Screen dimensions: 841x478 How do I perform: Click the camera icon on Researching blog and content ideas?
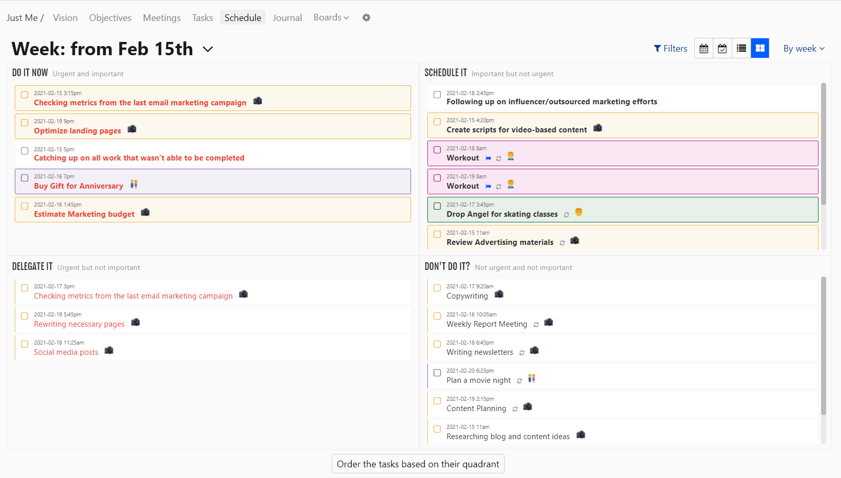coord(581,435)
